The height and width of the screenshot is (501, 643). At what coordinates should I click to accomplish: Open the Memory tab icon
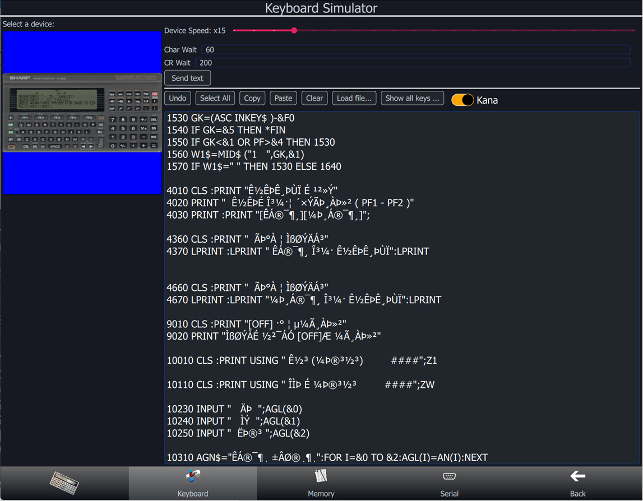[x=321, y=477]
